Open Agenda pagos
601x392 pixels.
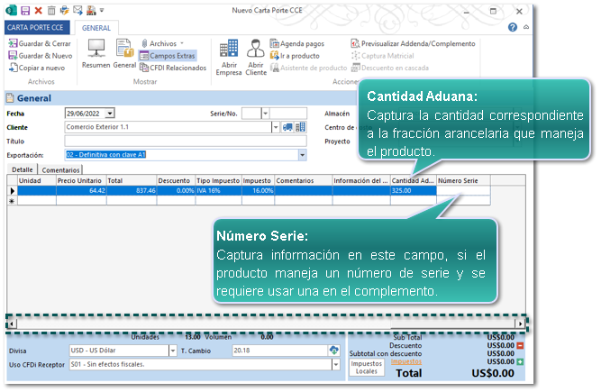point(297,43)
